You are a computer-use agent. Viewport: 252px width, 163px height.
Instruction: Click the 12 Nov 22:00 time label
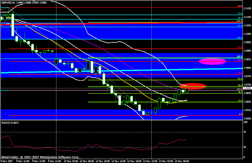(150, 161)
